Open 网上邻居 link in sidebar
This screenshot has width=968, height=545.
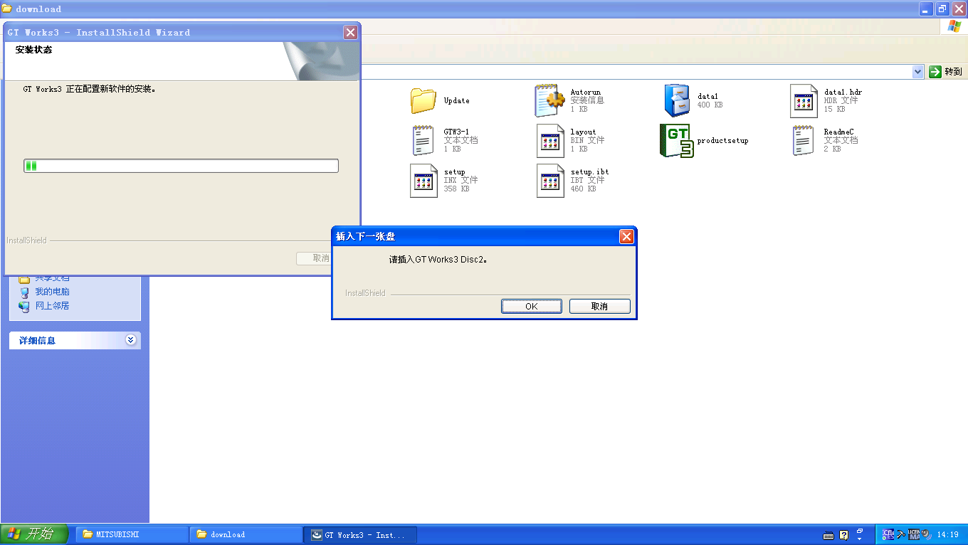tap(52, 306)
